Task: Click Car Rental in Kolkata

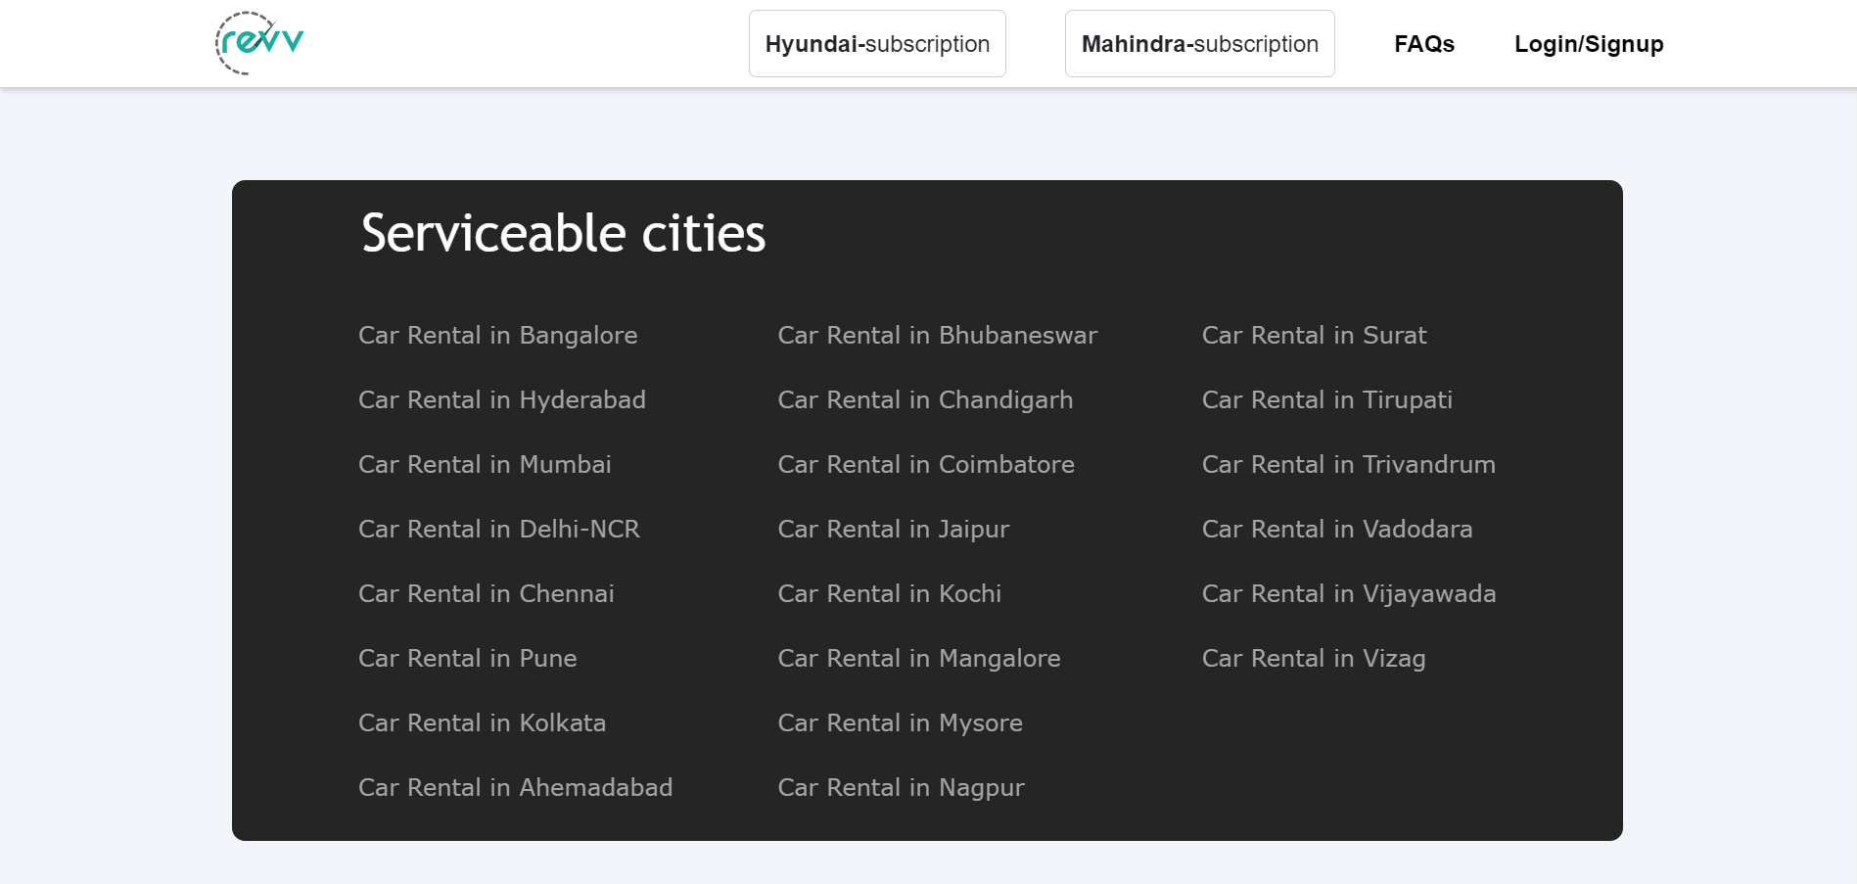Action: (x=483, y=722)
